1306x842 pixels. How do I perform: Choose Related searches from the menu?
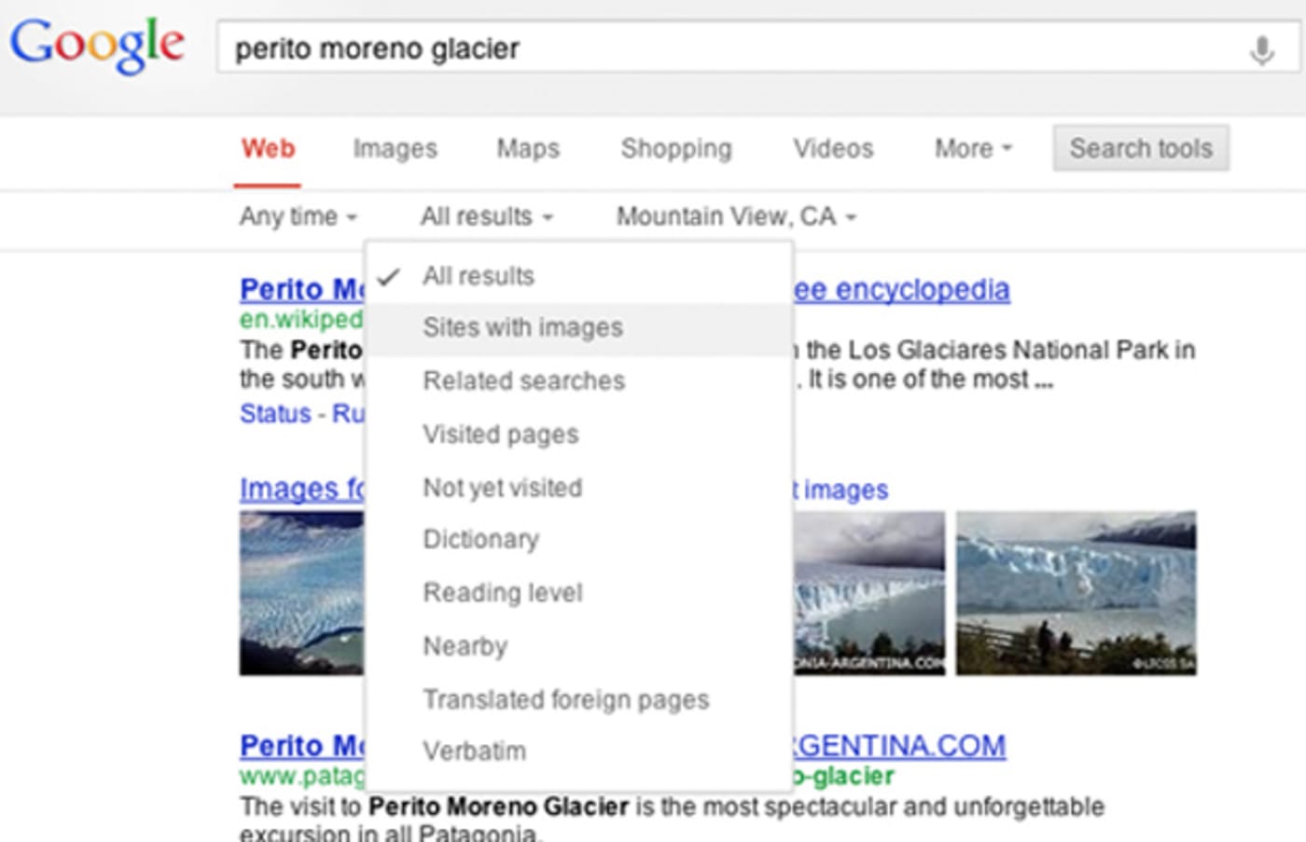(x=523, y=380)
